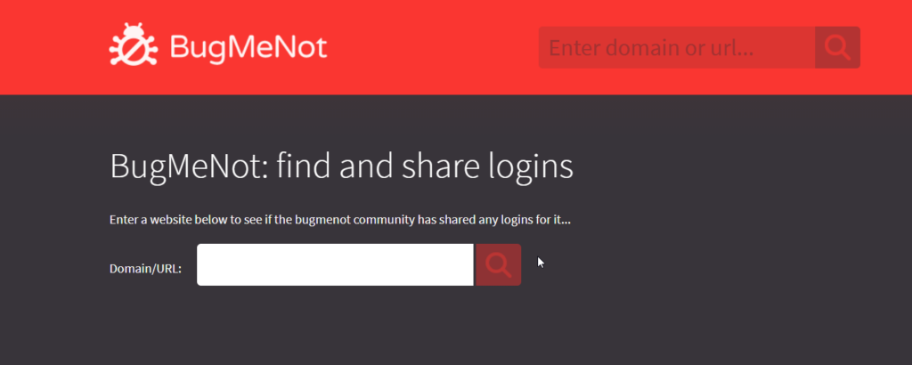
Task: Click the magnifier icon in the red header
Action: (x=837, y=48)
